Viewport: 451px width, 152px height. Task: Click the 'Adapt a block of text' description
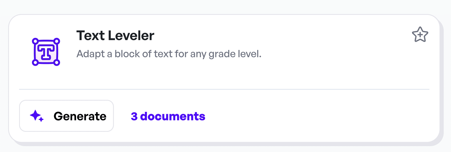tap(169, 54)
